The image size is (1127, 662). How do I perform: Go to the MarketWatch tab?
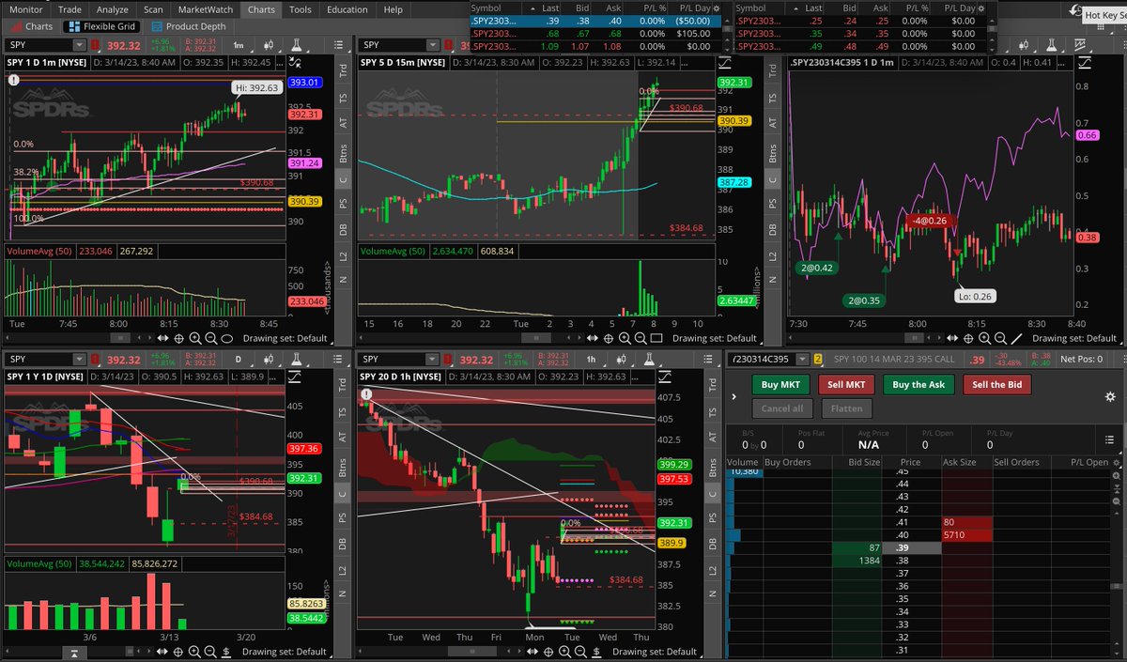206,9
